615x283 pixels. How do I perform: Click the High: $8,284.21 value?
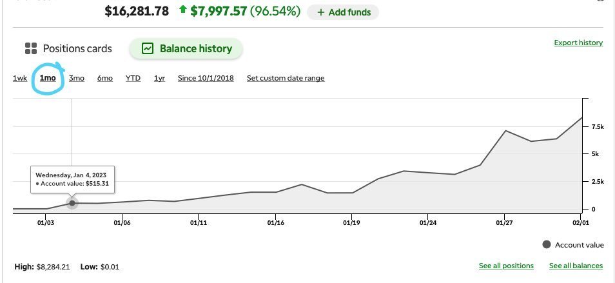coord(42,267)
